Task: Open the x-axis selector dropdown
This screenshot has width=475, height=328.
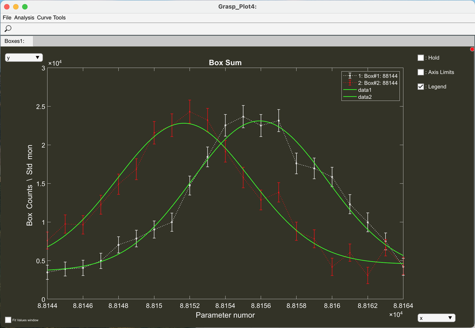Action: (x=437, y=318)
